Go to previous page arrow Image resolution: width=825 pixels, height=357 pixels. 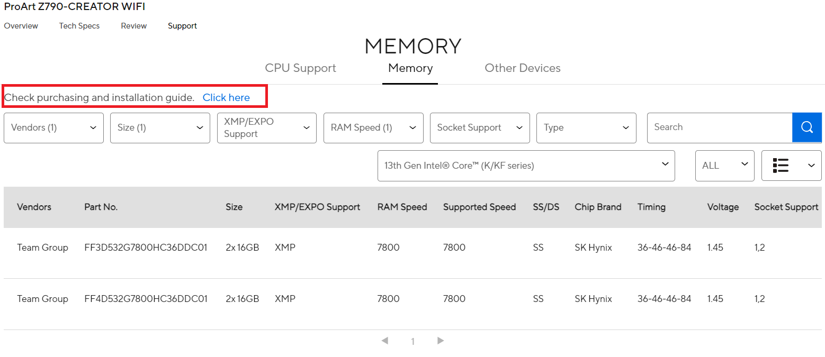(x=385, y=341)
